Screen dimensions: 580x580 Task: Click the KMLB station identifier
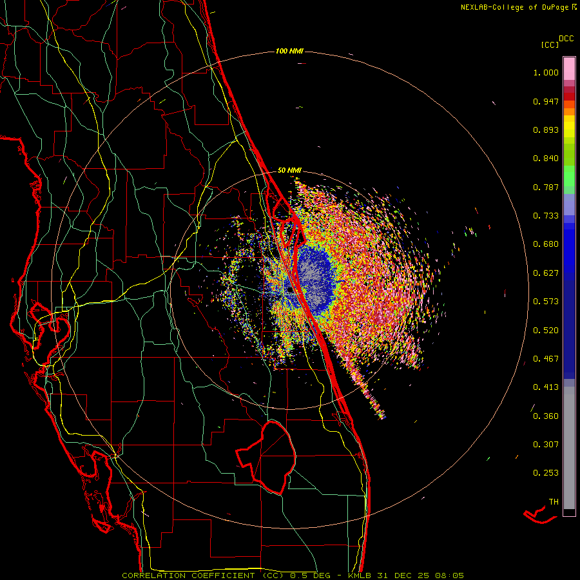pyautogui.click(x=360, y=575)
